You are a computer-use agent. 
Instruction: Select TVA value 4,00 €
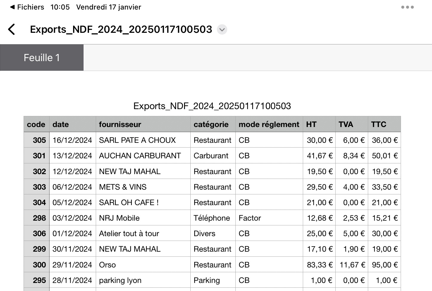coord(352,187)
